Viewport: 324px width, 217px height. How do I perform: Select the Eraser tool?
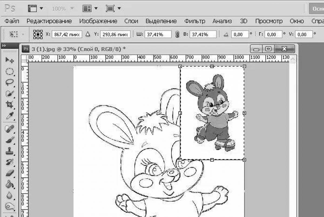(10, 173)
